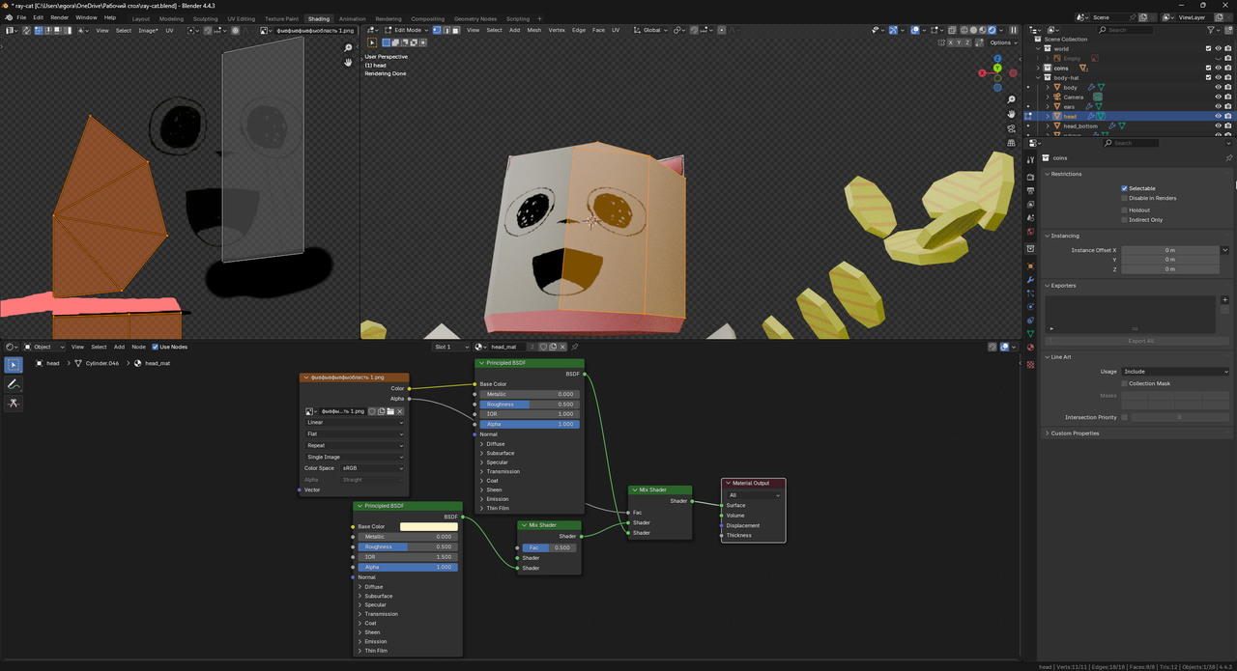Click the pin icon in coins properties
This screenshot has width=1237, height=671.
coord(1229,157)
